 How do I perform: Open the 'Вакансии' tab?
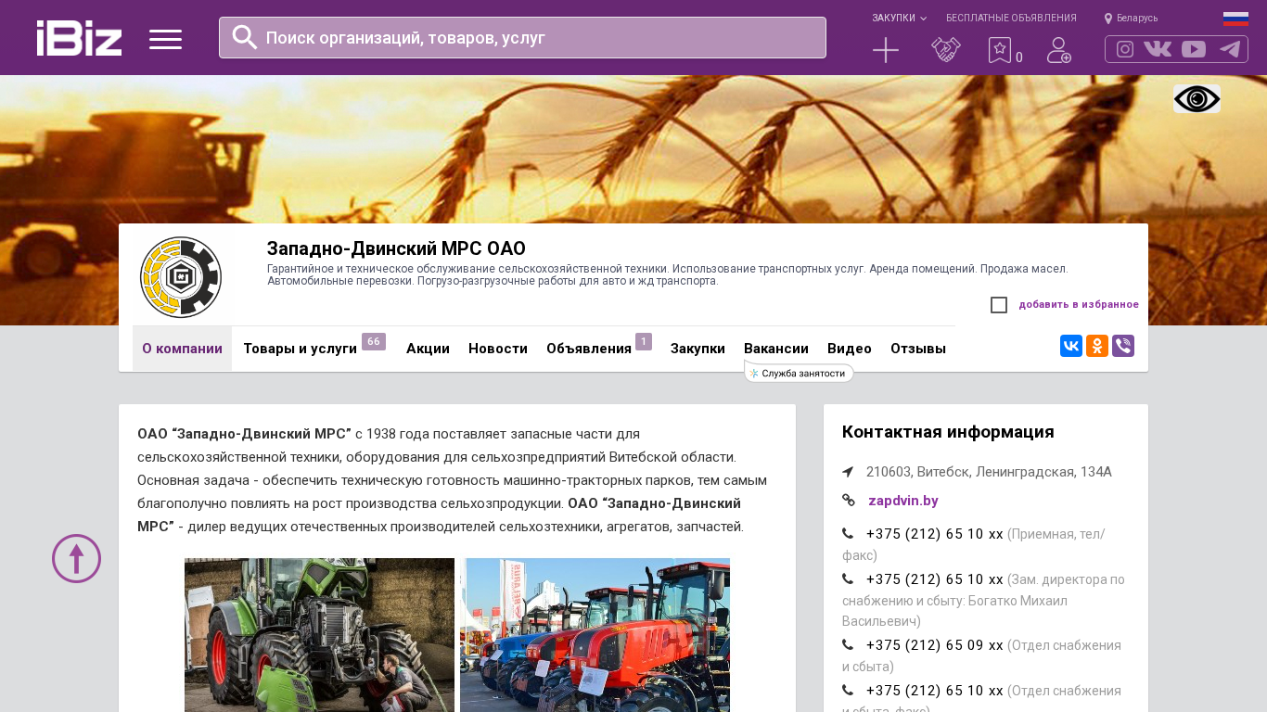(776, 349)
